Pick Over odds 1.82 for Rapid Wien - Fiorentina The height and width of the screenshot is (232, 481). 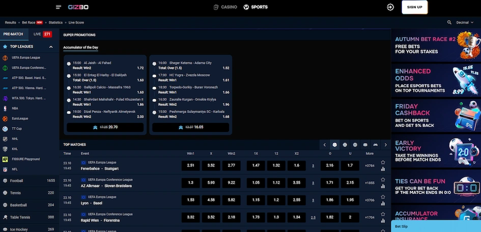tap(330, 217)
